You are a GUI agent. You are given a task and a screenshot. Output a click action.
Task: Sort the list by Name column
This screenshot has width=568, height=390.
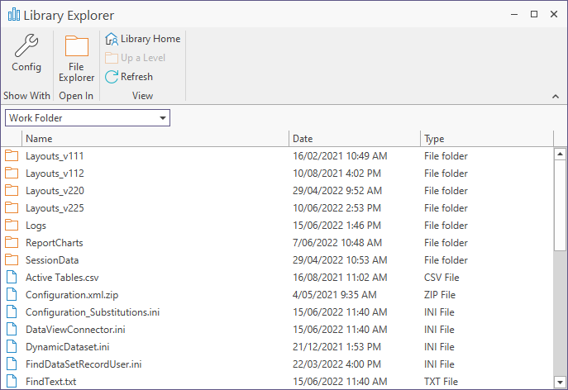[x=155, y=139]
